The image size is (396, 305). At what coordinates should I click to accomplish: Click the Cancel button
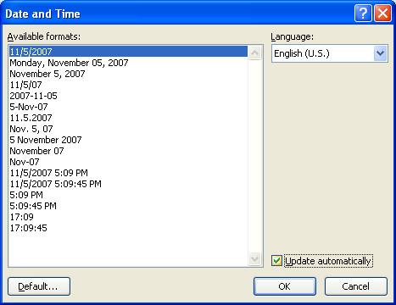[356, 286]
